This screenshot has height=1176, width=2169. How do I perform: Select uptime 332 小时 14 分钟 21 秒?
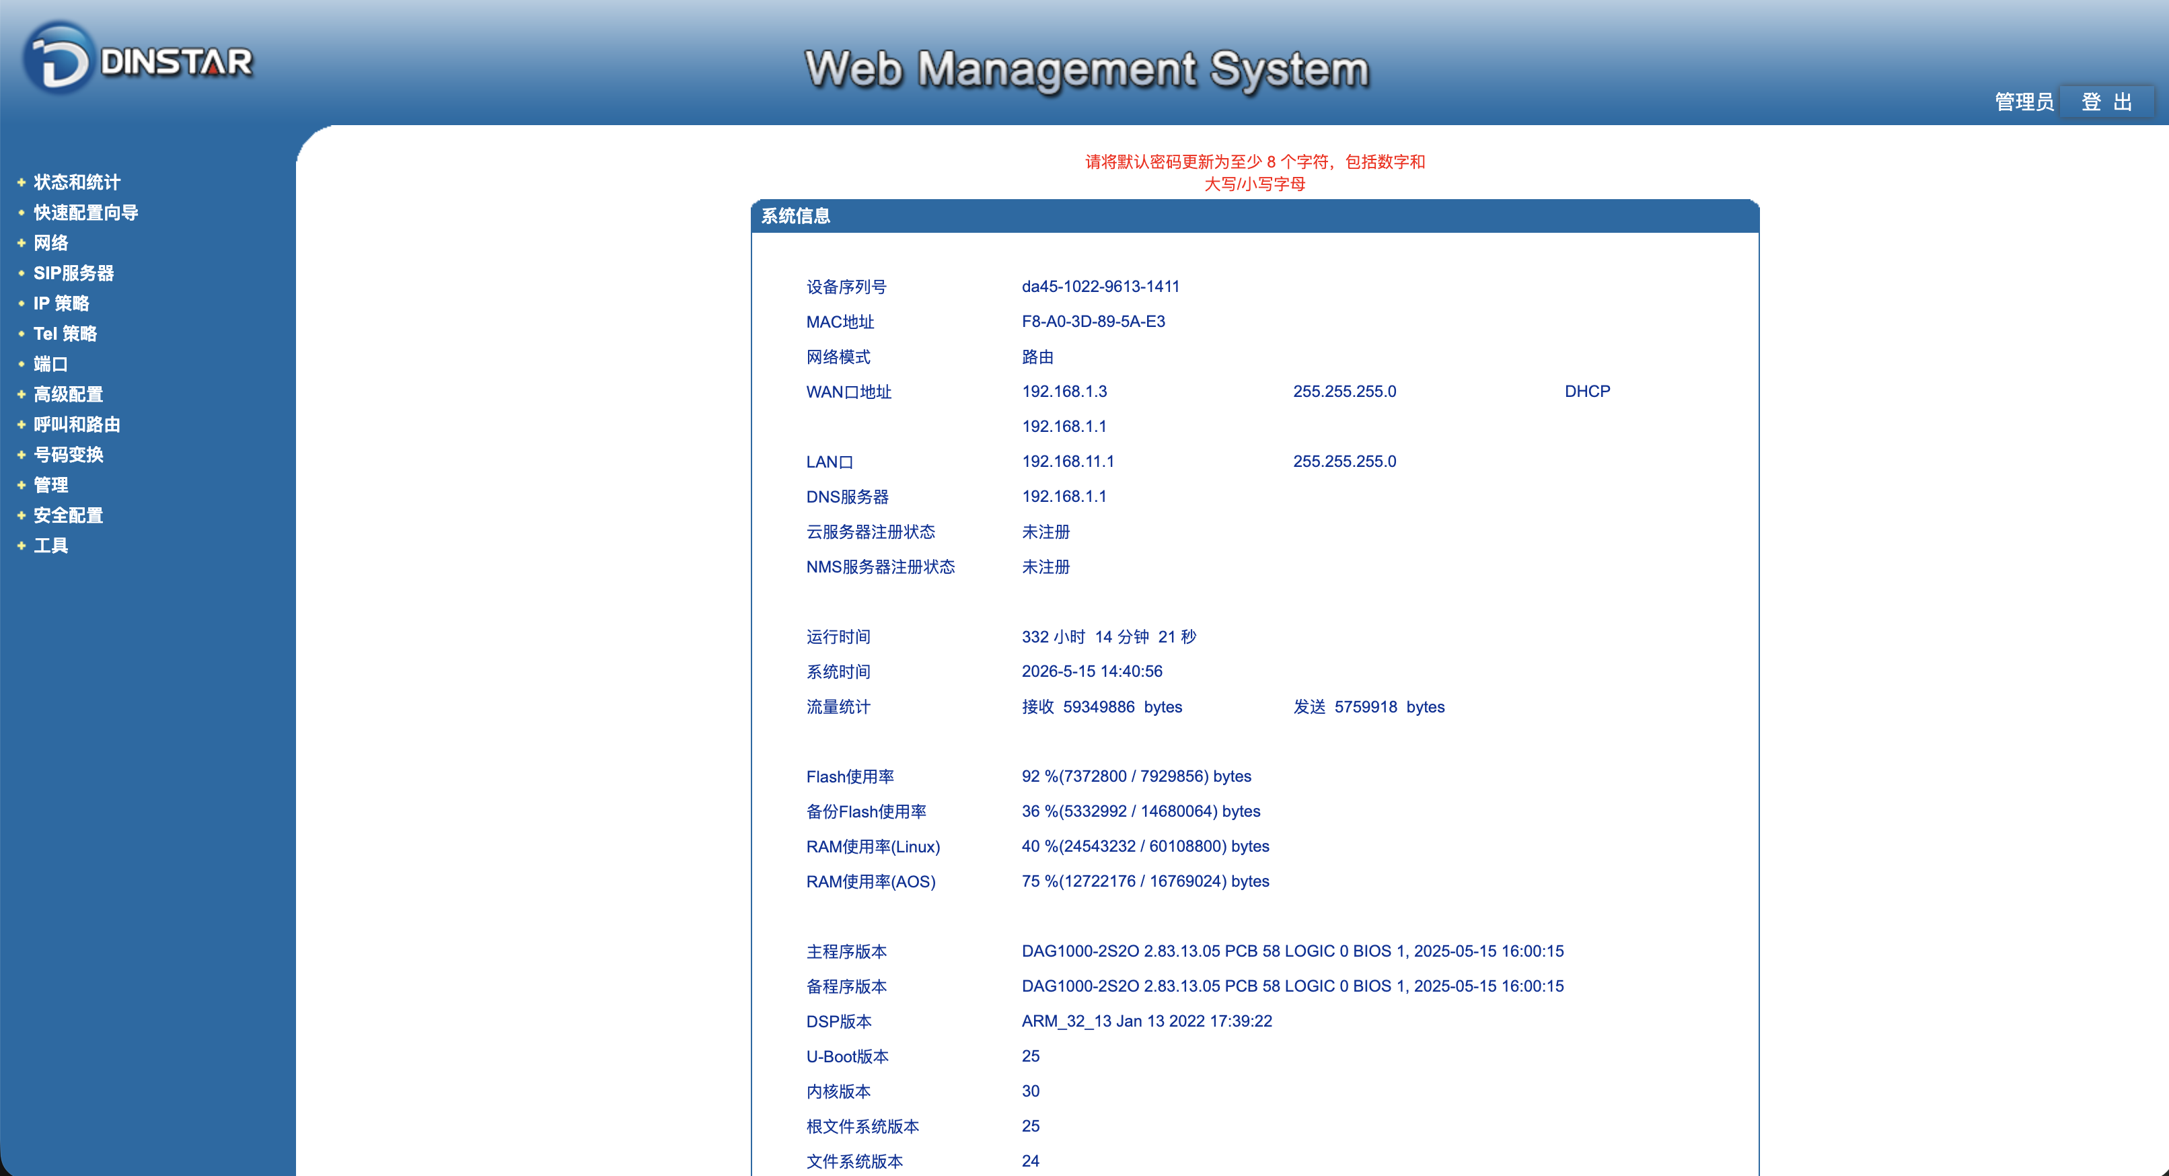[1109, 636]
